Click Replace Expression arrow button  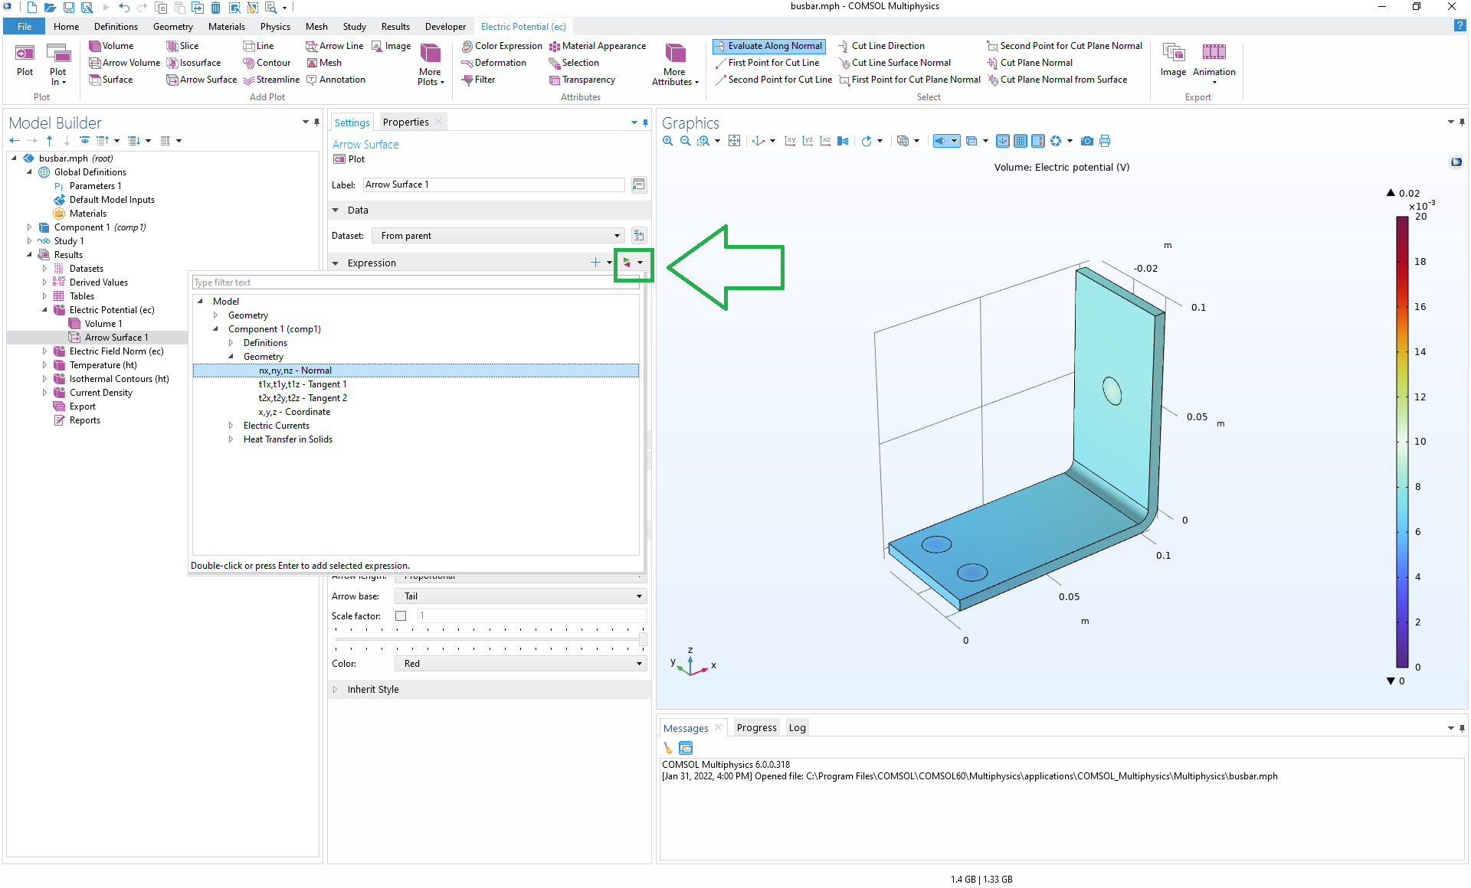627,263
